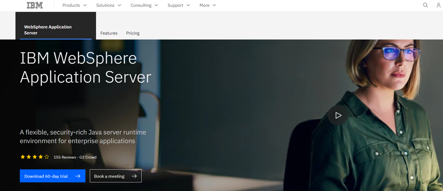
Task: Play the hero video
Action: pos(338,115)
